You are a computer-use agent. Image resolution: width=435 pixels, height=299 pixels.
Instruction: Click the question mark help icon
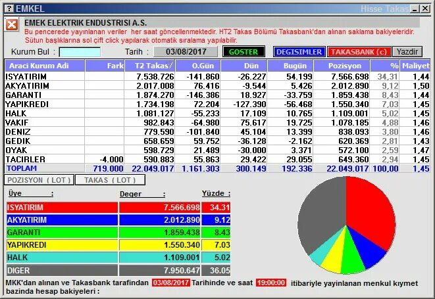pyautogui.click(x=9, y=9)
